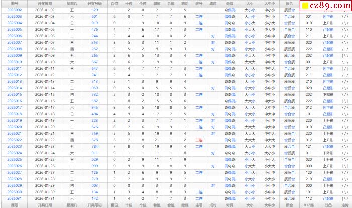Image resolution: width=352 pixels, height=208 pixels.
Task: Select date cell 2026-01-12
Action: [45, 75]
